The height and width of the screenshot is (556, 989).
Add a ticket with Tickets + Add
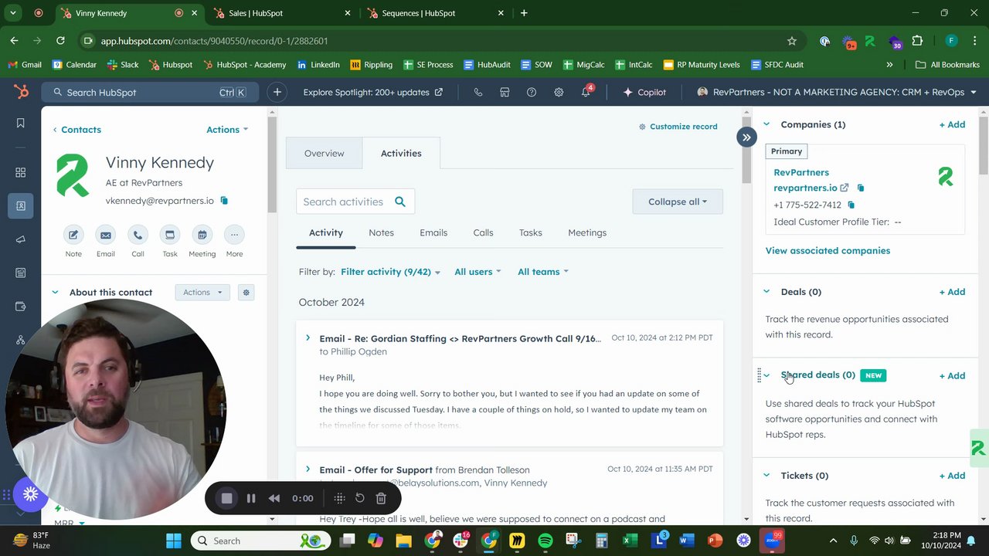coord(952,476)
